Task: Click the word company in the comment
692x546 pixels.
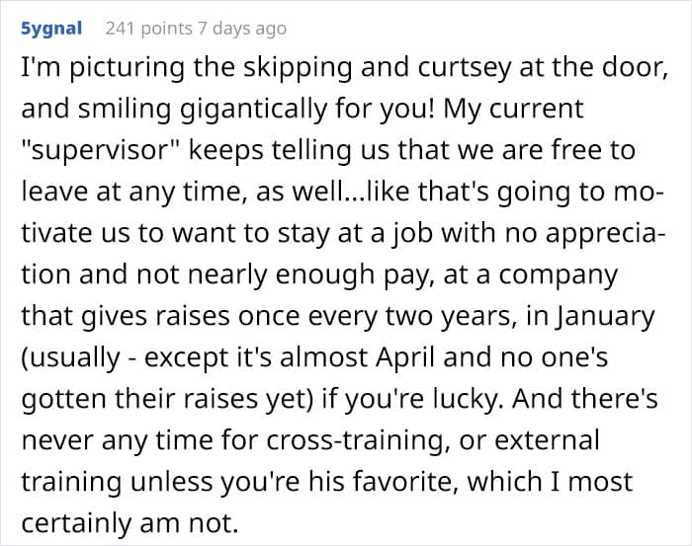Action: [x=558, y=275]
